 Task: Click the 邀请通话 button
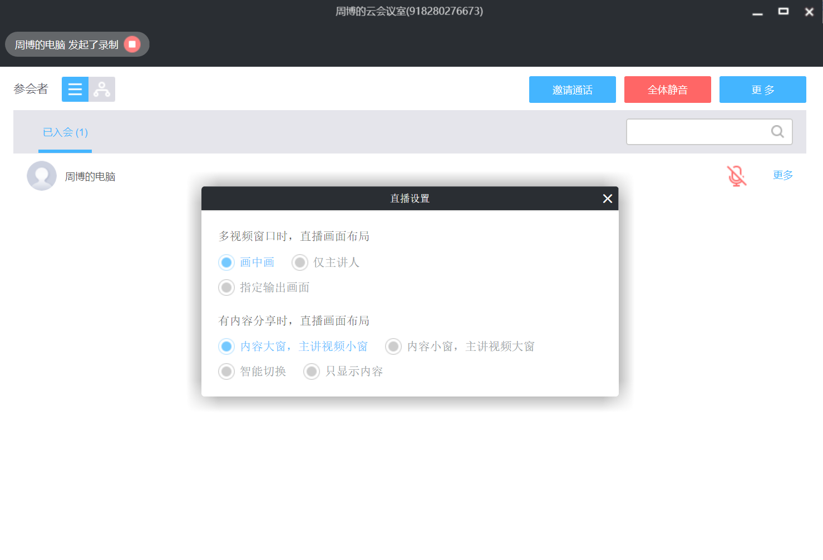(x=572, y=89)
